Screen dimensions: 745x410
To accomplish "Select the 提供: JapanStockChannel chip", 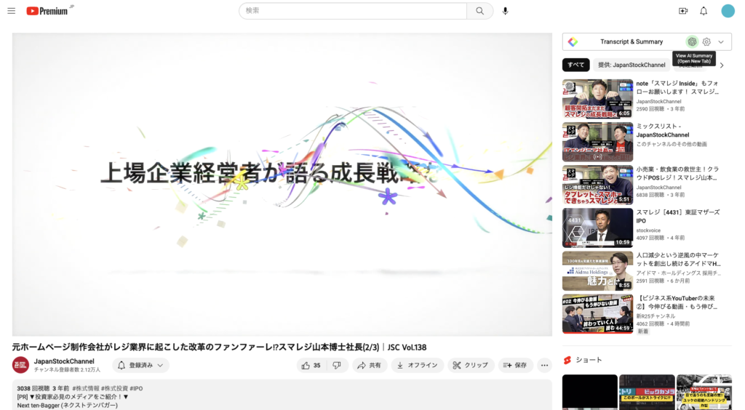I will coord(632,65).
